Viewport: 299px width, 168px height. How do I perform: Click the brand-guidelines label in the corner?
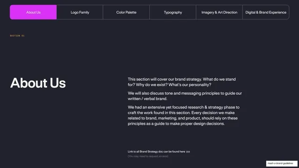[x=282, y=163]
